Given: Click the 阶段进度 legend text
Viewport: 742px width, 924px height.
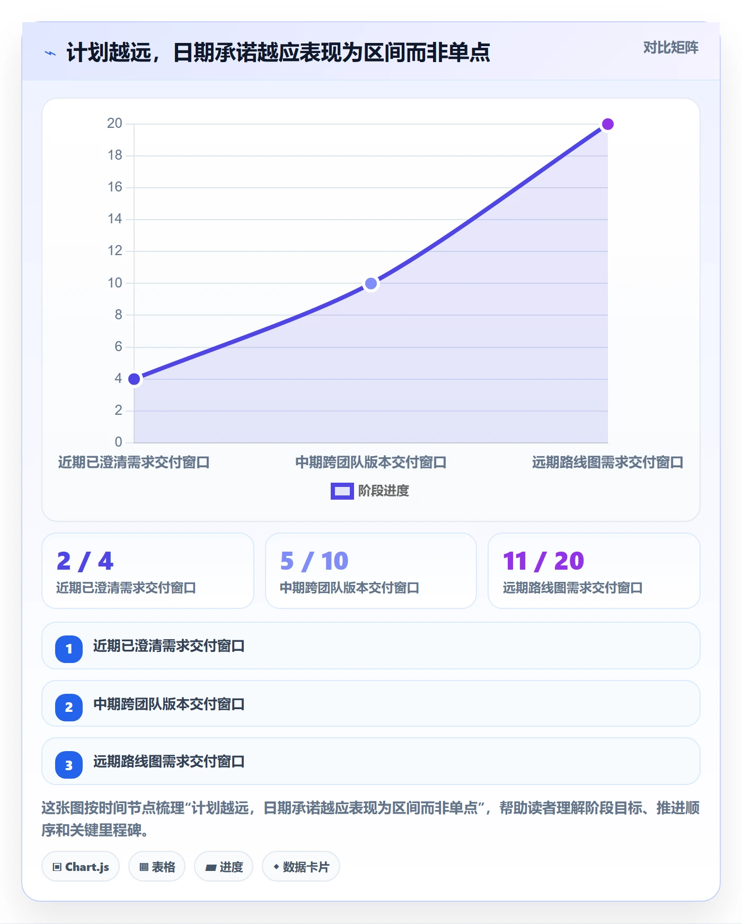Looking at the screenshot, I should (x=383, y=491).
